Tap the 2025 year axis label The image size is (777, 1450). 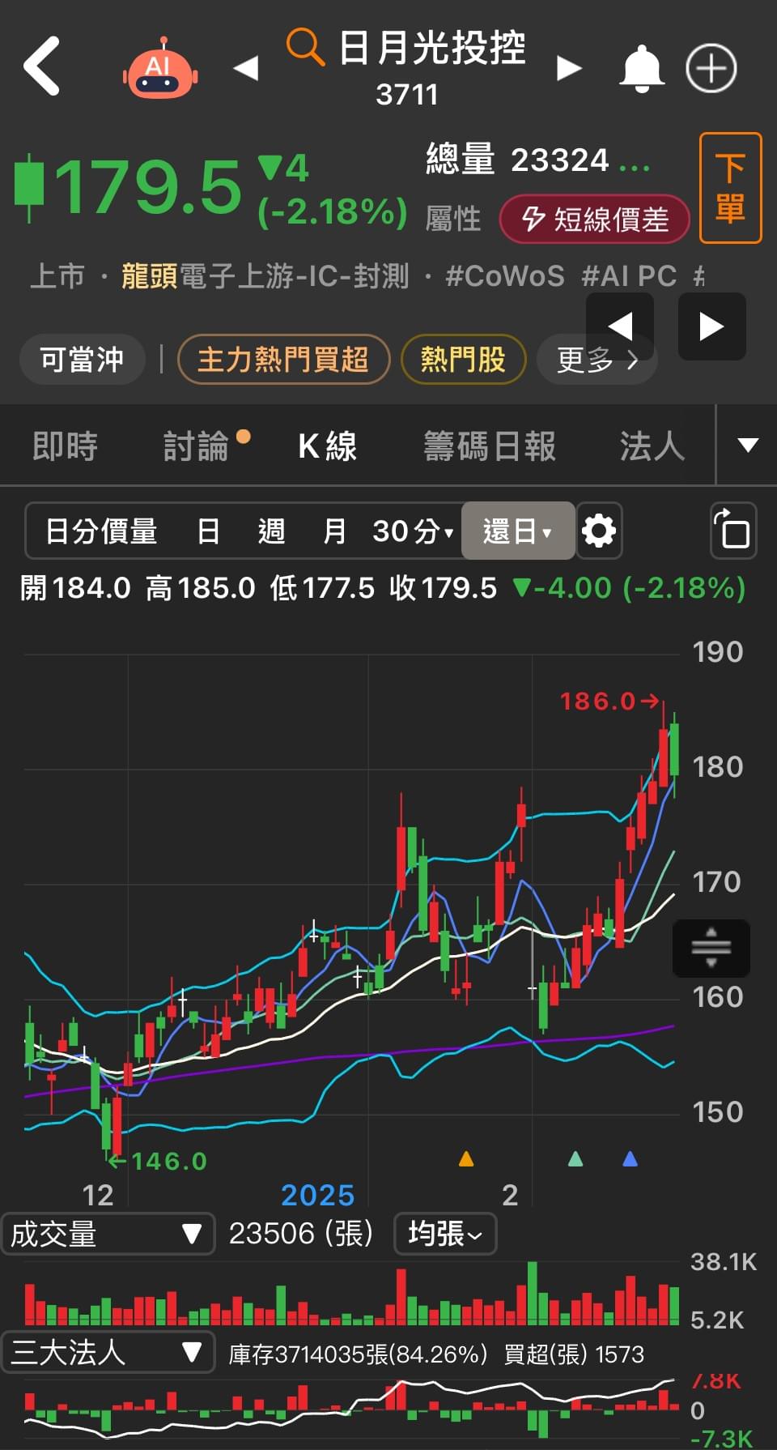317,1195
